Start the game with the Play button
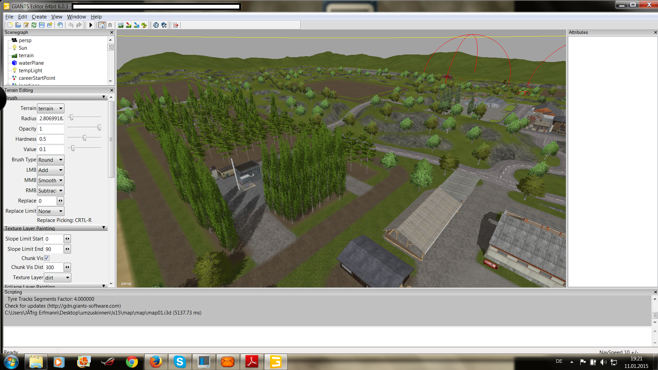The width and height of the screenshot is (658, 370). pyautogui.click(x=91, y=25)
